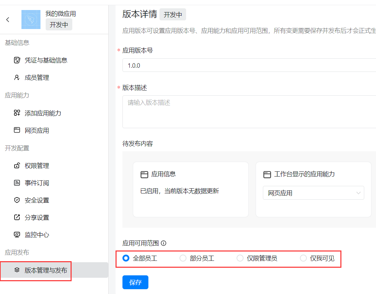Open 网页应用 in the sidebar menu
This screenshot has height=294, width=376.
point(37,131)
